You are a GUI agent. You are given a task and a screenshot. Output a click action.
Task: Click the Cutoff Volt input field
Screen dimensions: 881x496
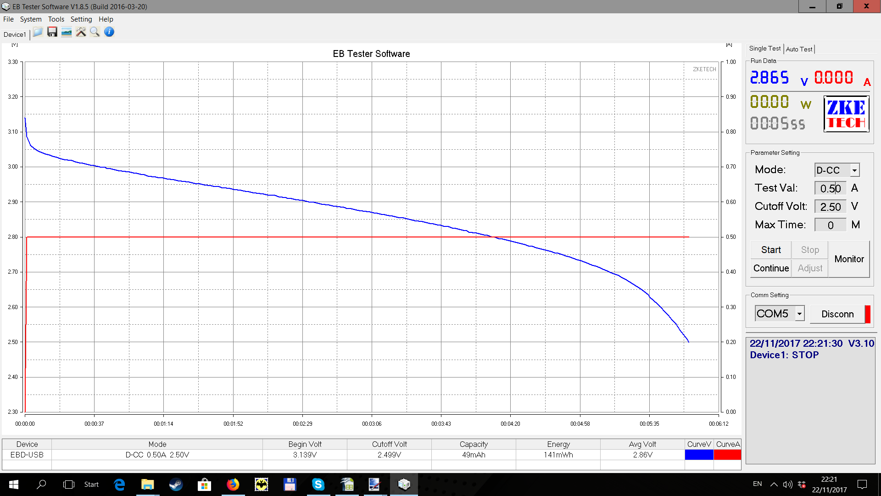[x=830, y=207]
